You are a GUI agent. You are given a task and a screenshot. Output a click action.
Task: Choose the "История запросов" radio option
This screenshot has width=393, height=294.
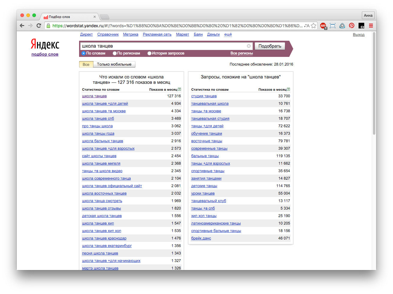tap(149, 53)
